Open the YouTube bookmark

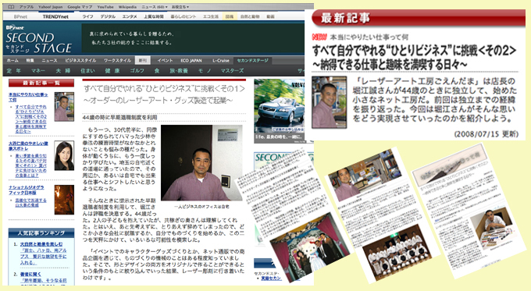point(105,7)
